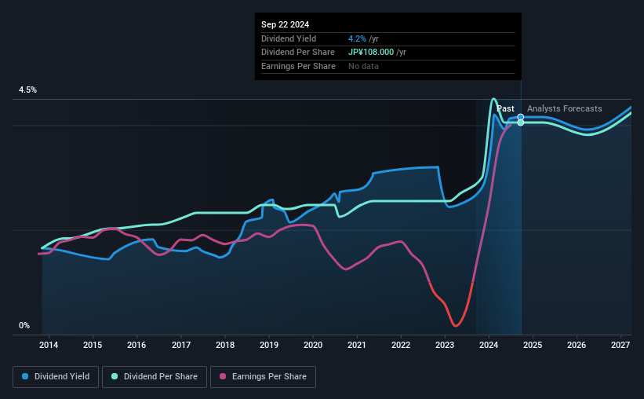Select the 2024 x-axis label

pyautogui.click(x=489, y=345)
